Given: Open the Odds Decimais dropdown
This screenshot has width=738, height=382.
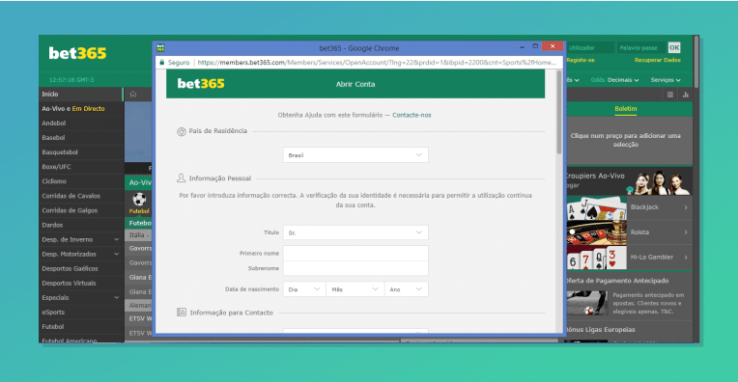Looking at the screenshot, I should (615, 80).
